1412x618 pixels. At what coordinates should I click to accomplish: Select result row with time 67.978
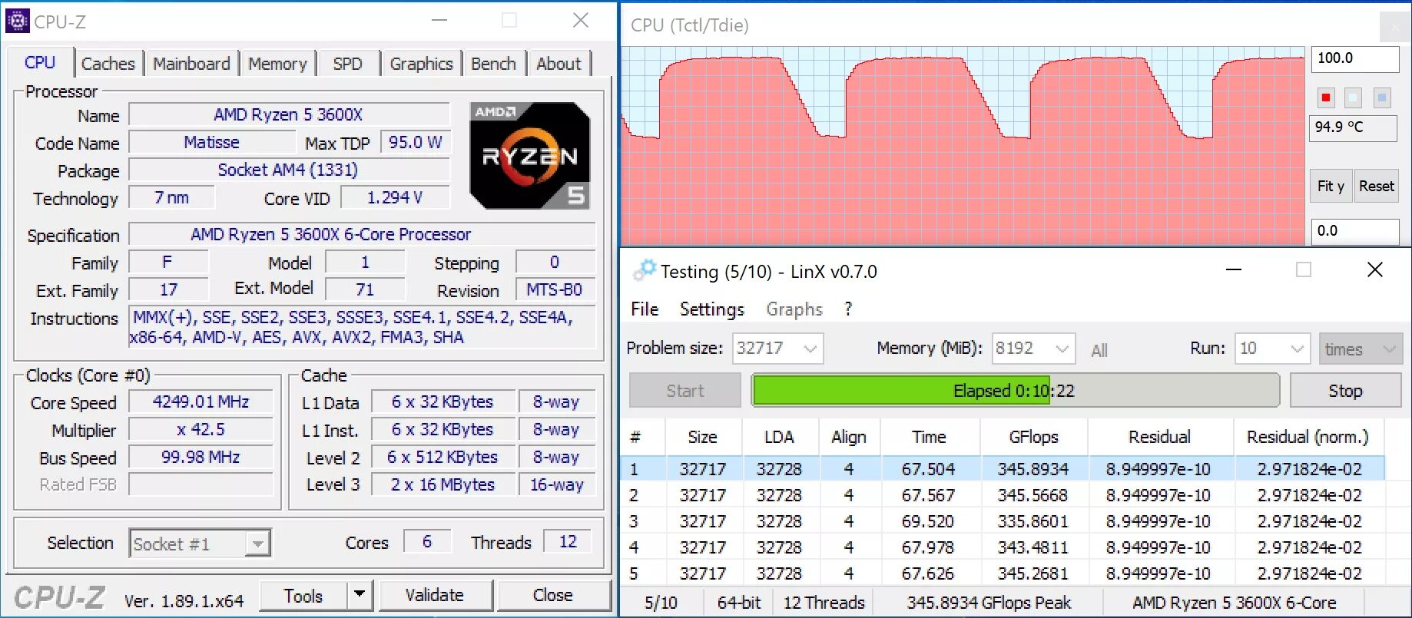(x=1003, y=547)
